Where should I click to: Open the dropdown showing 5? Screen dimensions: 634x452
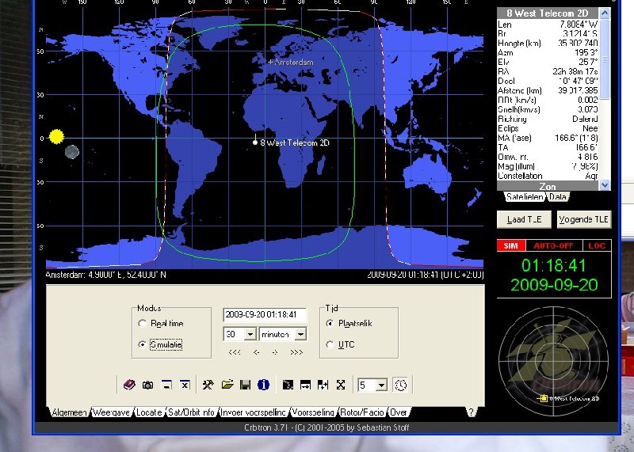click(381, 386)
